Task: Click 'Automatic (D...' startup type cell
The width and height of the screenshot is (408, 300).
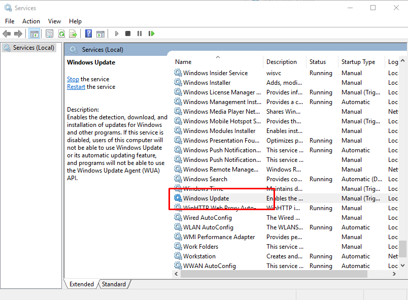Action: click(x=362, y=179)
